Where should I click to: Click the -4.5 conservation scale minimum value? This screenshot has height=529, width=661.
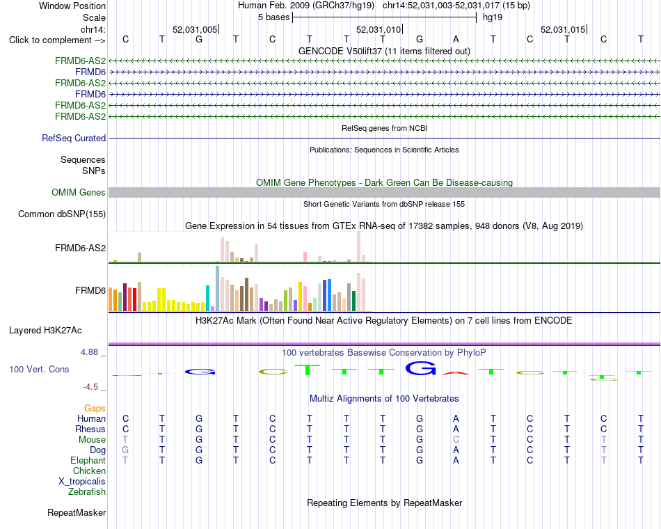pos(90,387)
